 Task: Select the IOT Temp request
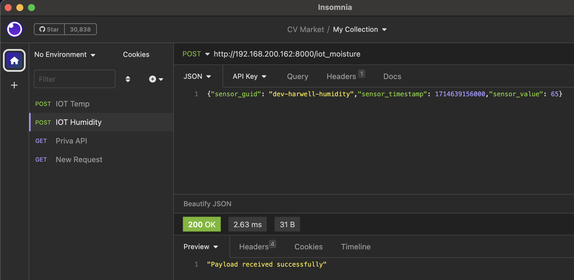pos(101,104)
